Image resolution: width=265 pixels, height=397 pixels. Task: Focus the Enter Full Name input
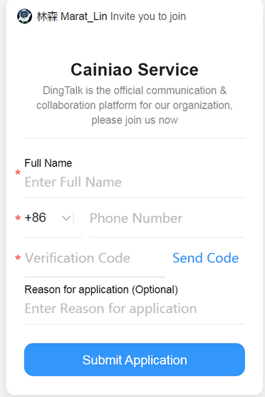135,182
